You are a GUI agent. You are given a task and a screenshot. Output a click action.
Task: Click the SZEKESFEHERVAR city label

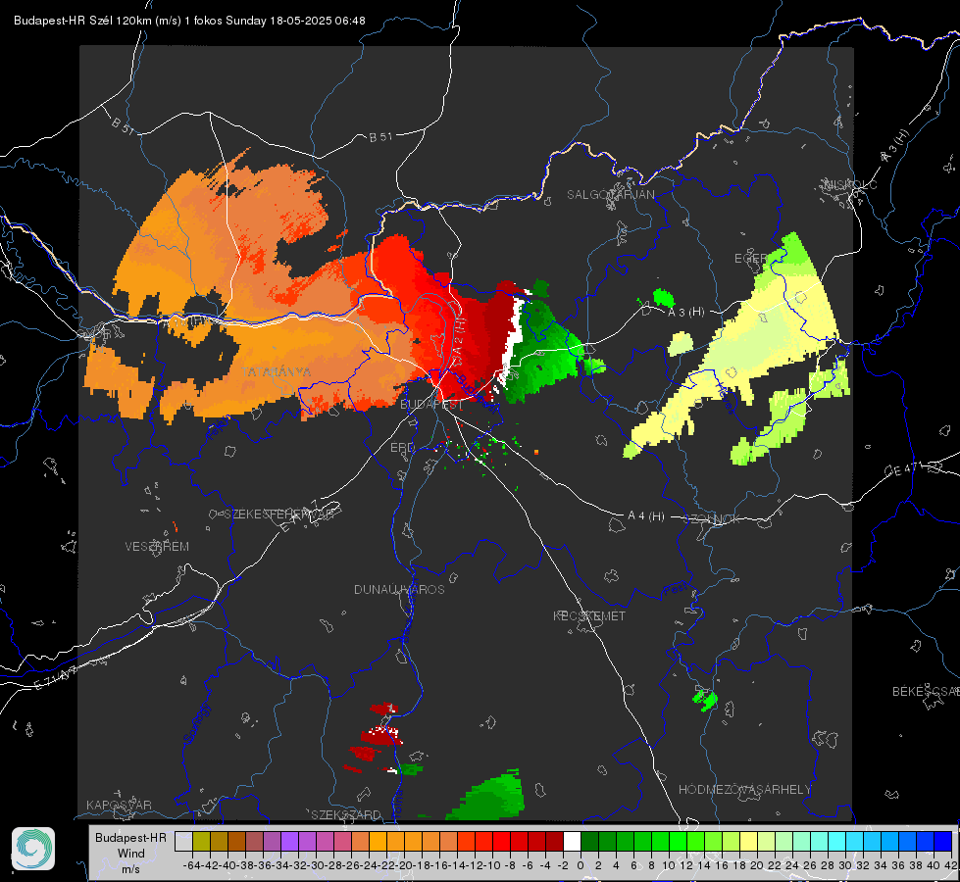click(278, 514)
